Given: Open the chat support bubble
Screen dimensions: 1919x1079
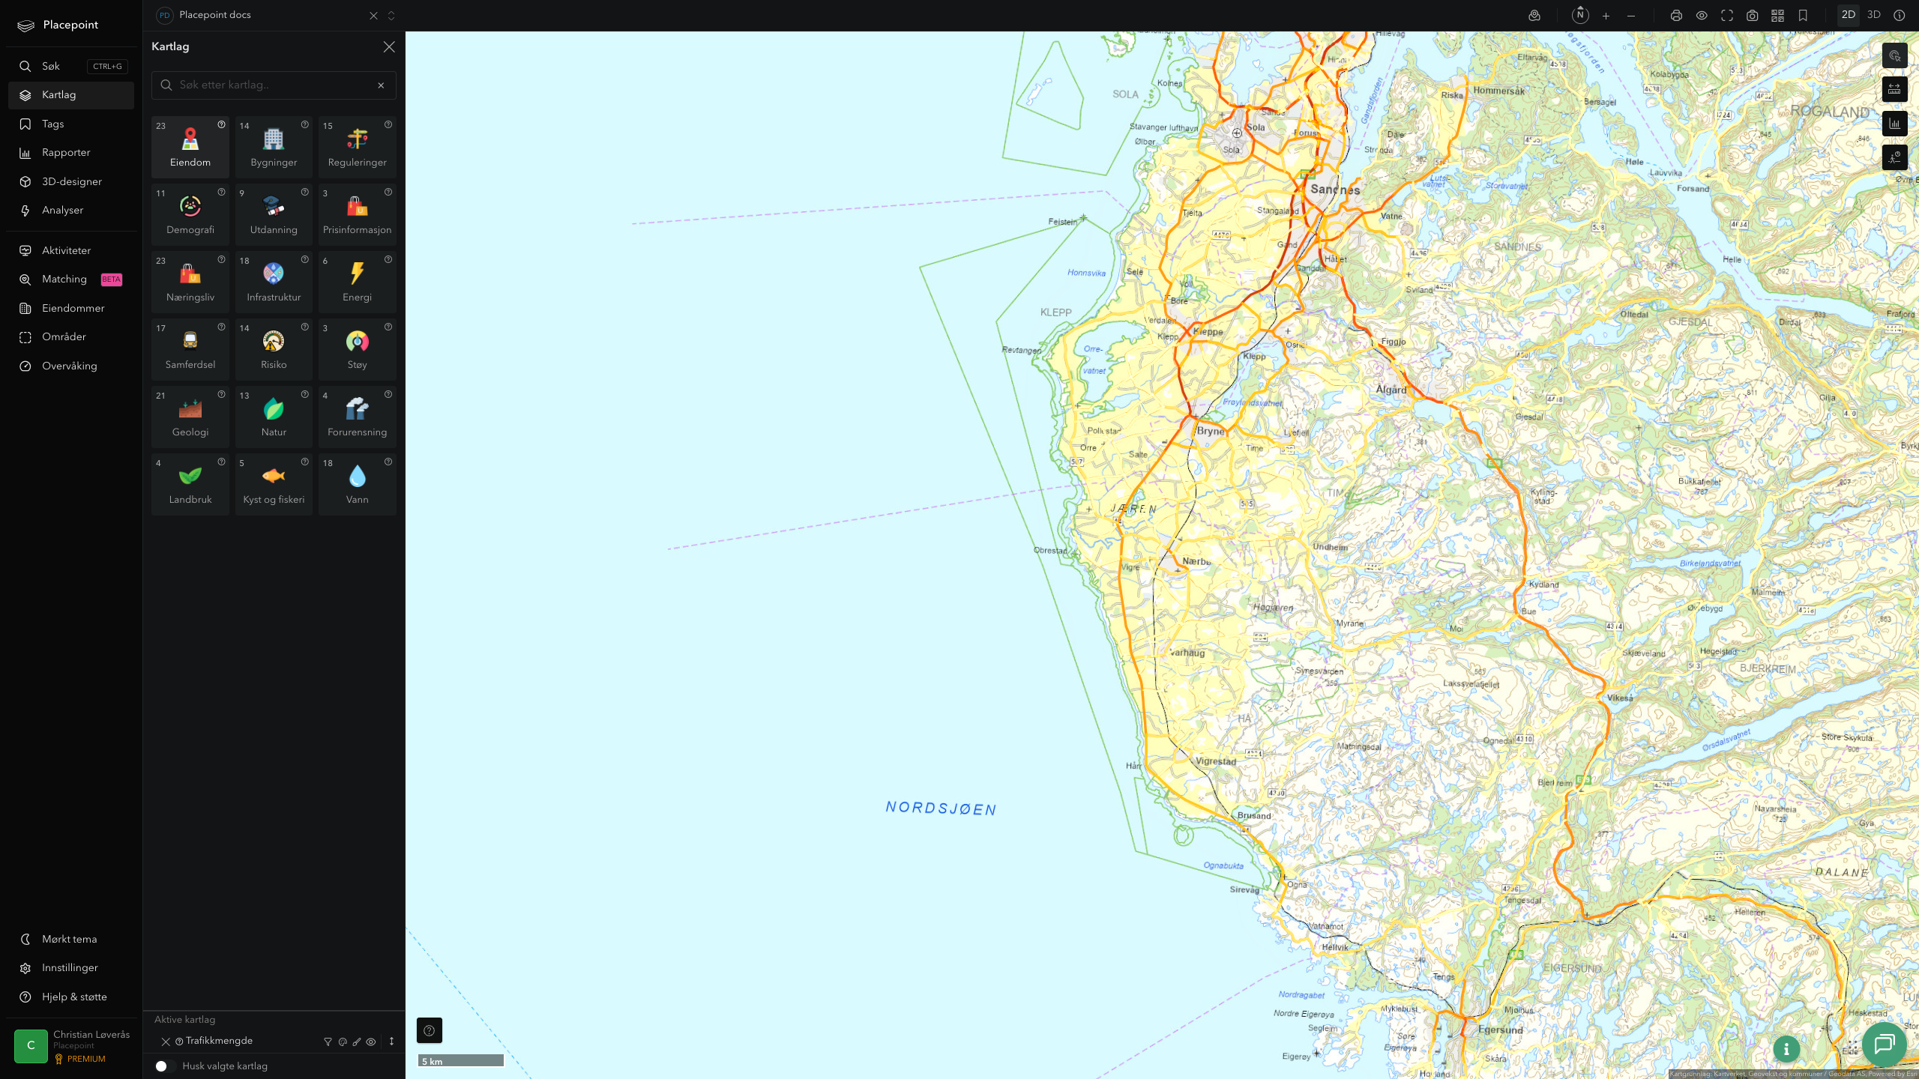Looking at the screenshot, I should click(x=1884, y=1044).
